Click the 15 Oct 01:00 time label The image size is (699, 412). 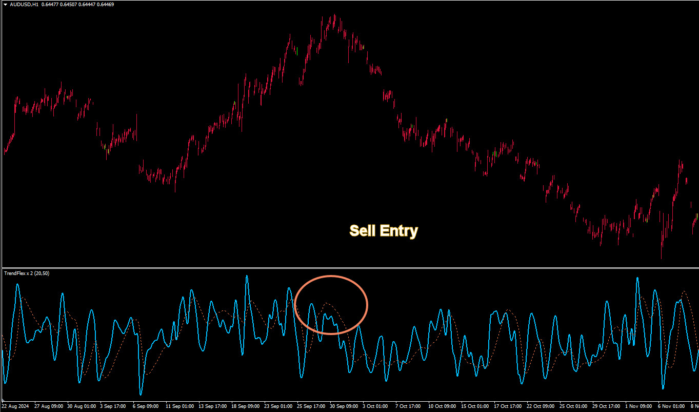[x=475, y=406]
